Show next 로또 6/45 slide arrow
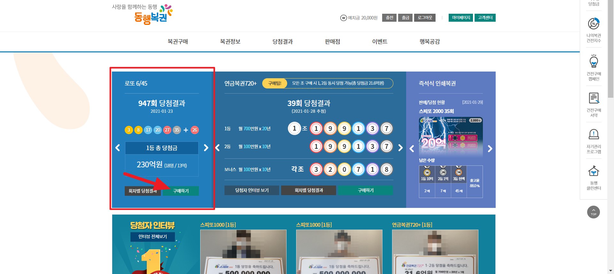 point(206,148)
